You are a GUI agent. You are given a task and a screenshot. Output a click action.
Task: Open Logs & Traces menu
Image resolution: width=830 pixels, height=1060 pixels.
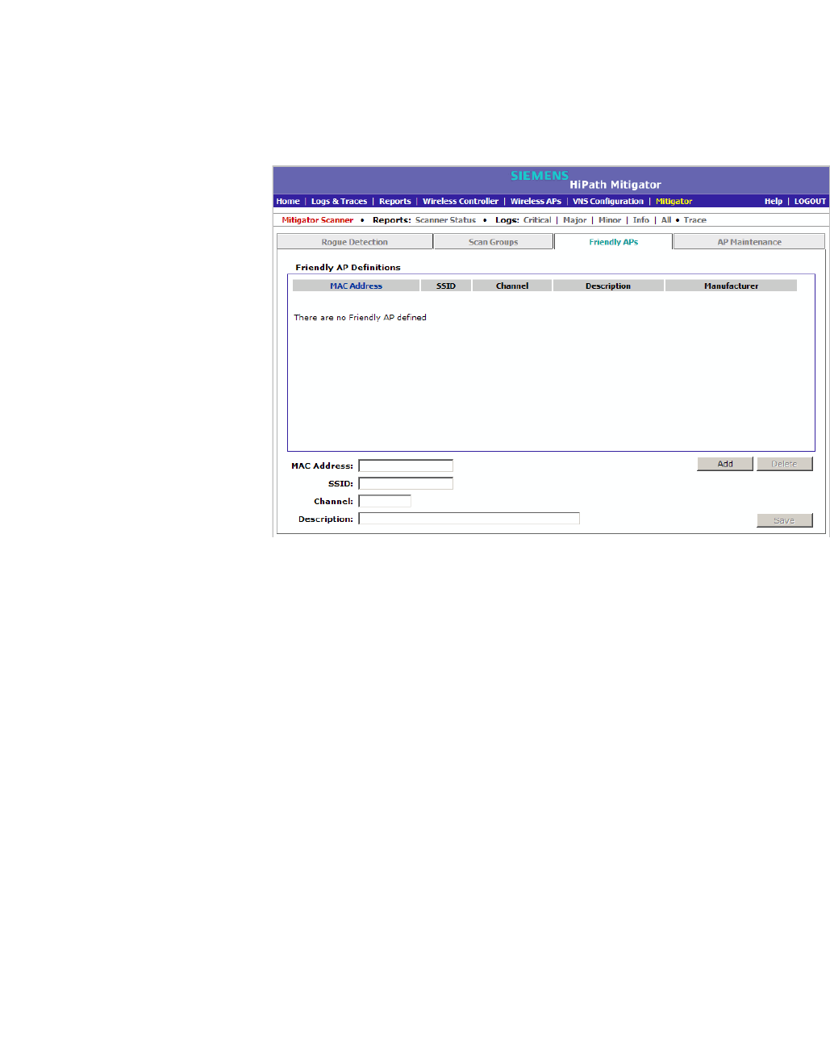339,202
